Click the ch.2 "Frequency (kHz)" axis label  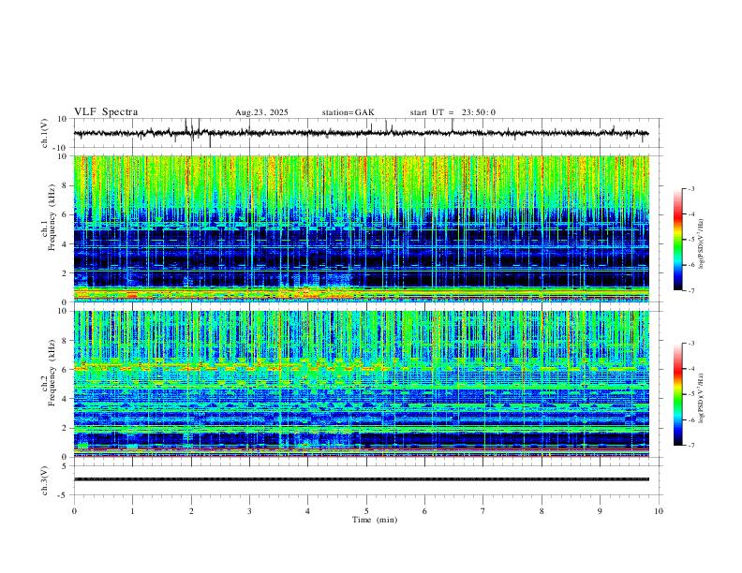(52, 373)
